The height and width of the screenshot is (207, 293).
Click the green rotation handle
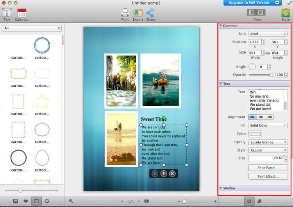tap(164, 118)
